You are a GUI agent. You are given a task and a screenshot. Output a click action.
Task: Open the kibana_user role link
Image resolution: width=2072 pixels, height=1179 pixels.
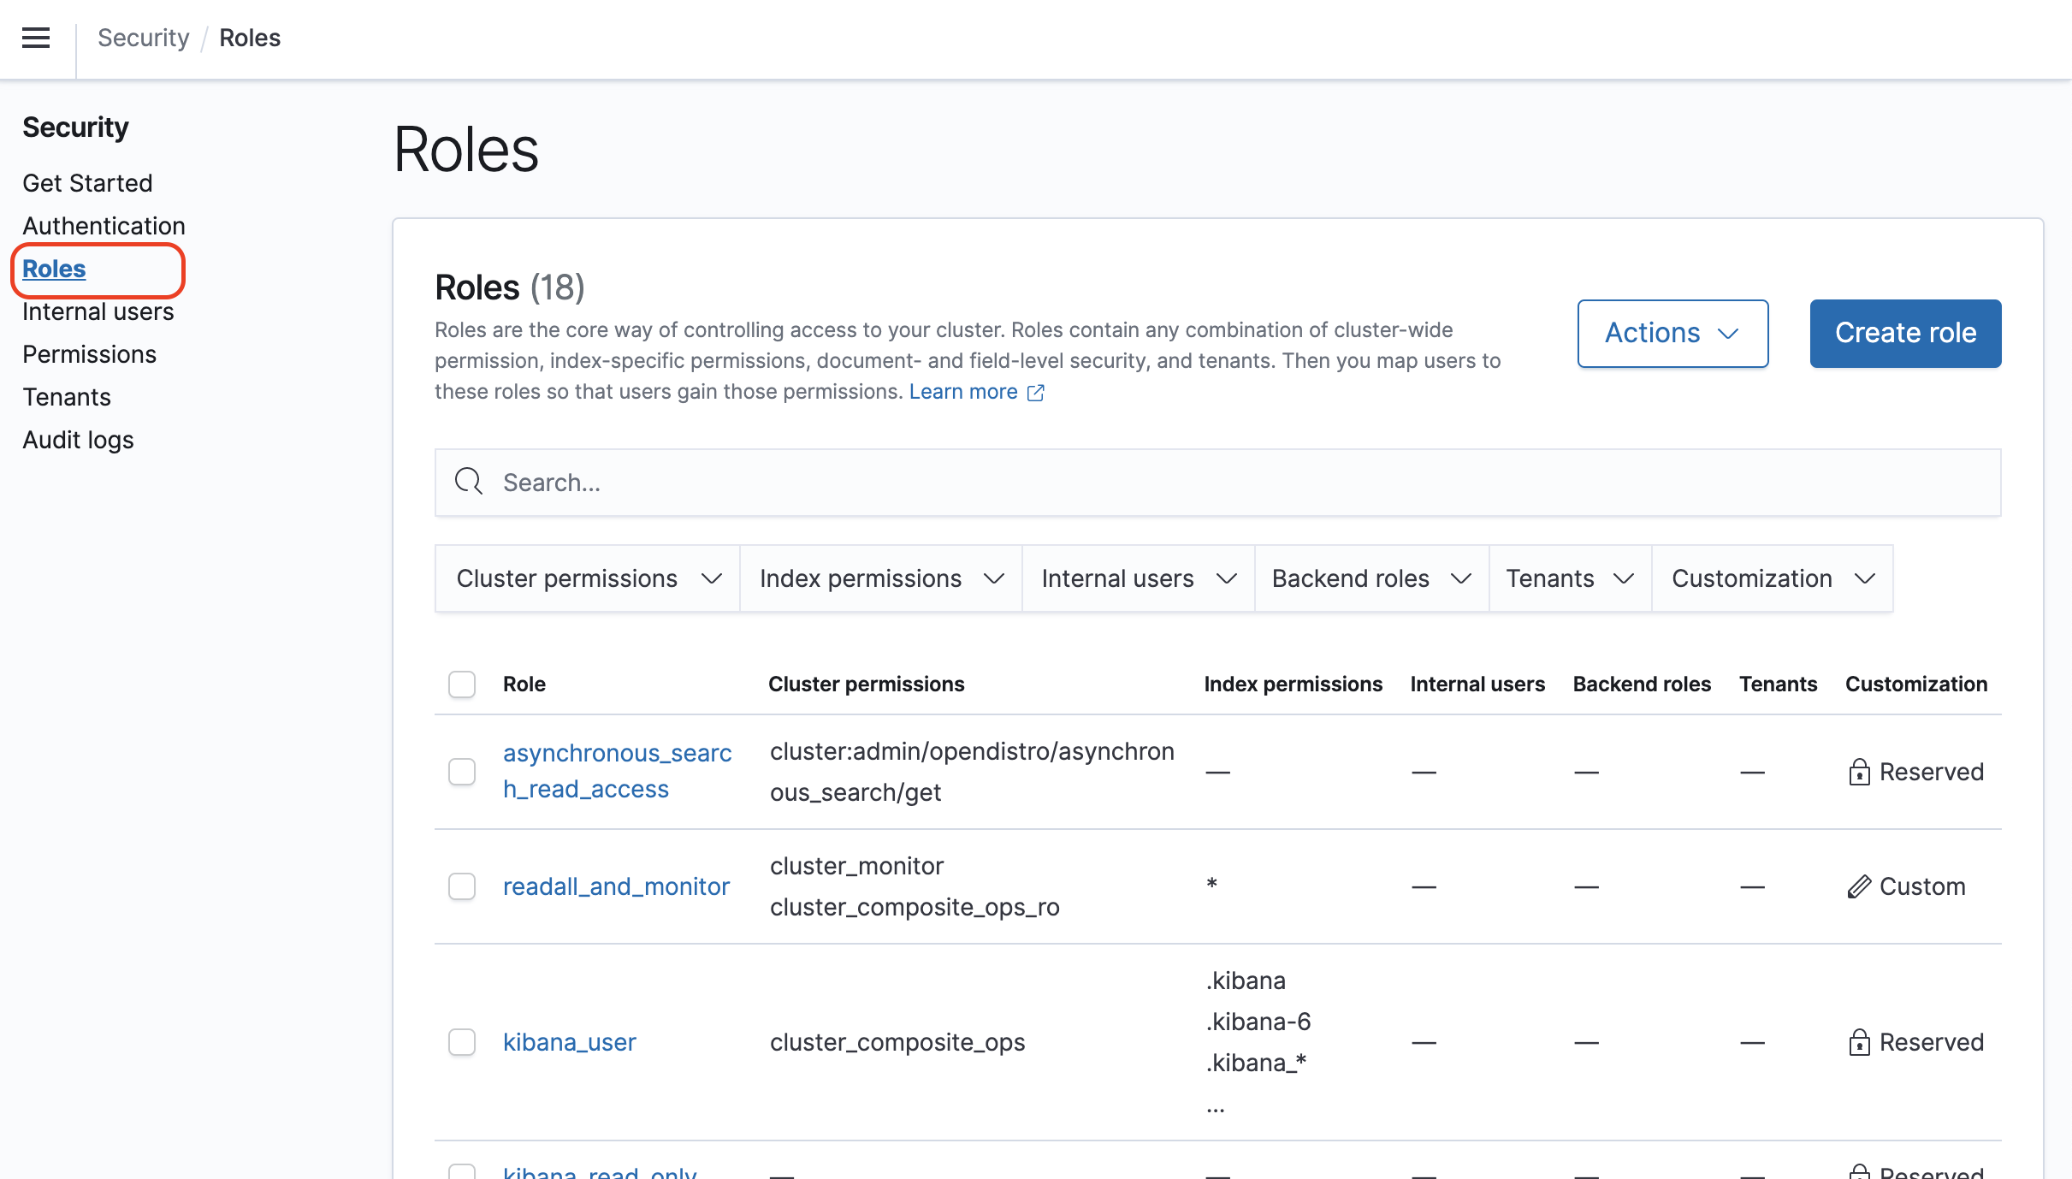click(569, 1042)
